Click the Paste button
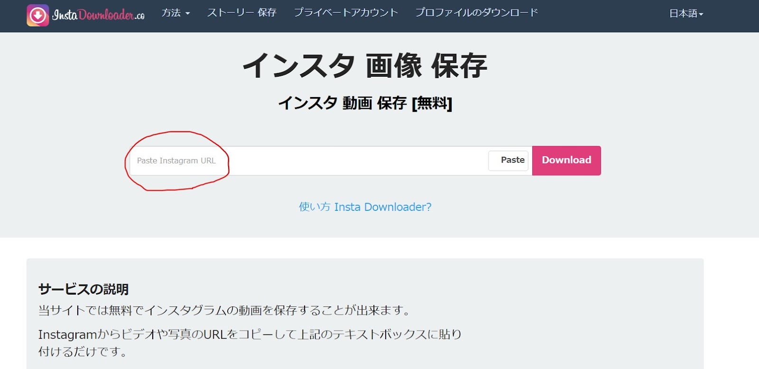This screenshot has height=369, width=759. [x=509, y=161]
